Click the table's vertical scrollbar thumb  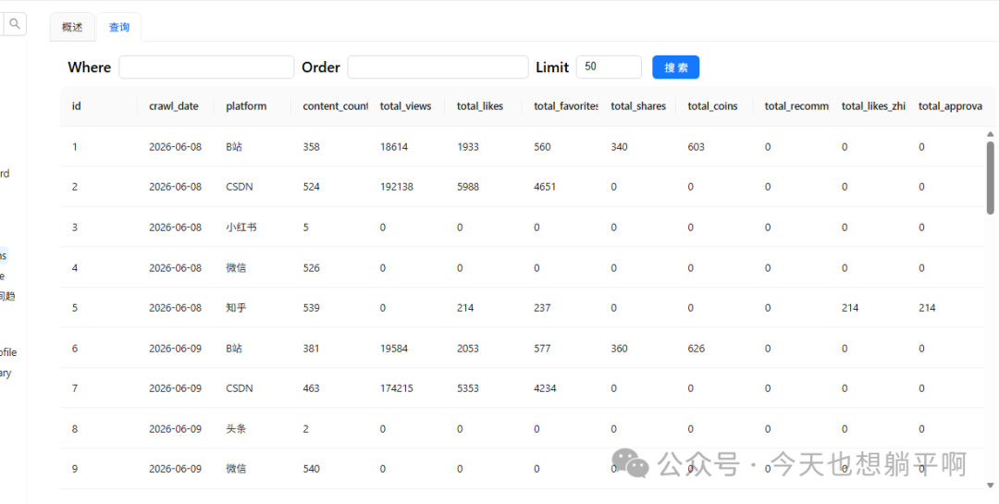[990, 178]
